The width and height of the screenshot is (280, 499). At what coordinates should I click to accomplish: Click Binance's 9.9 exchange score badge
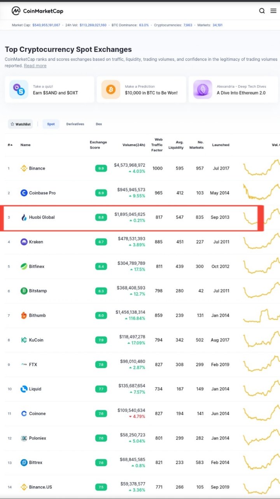pos(101,168)
